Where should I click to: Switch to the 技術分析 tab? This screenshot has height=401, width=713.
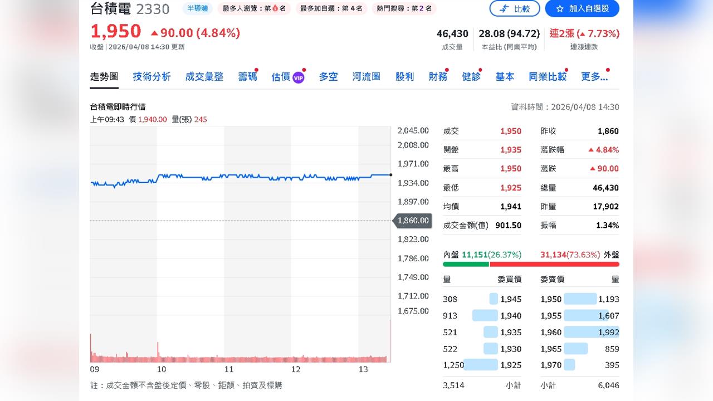click(x=152, y=77)
